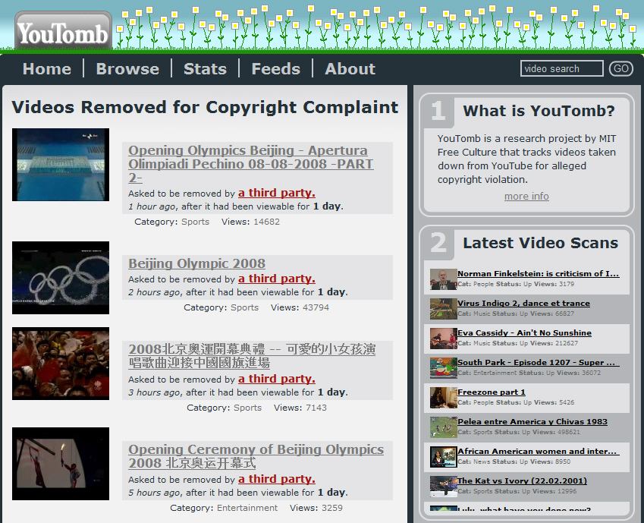The width and height of the screenshot is (644, 523).
Task: Open the Stats page
Action: coord(205,68)
